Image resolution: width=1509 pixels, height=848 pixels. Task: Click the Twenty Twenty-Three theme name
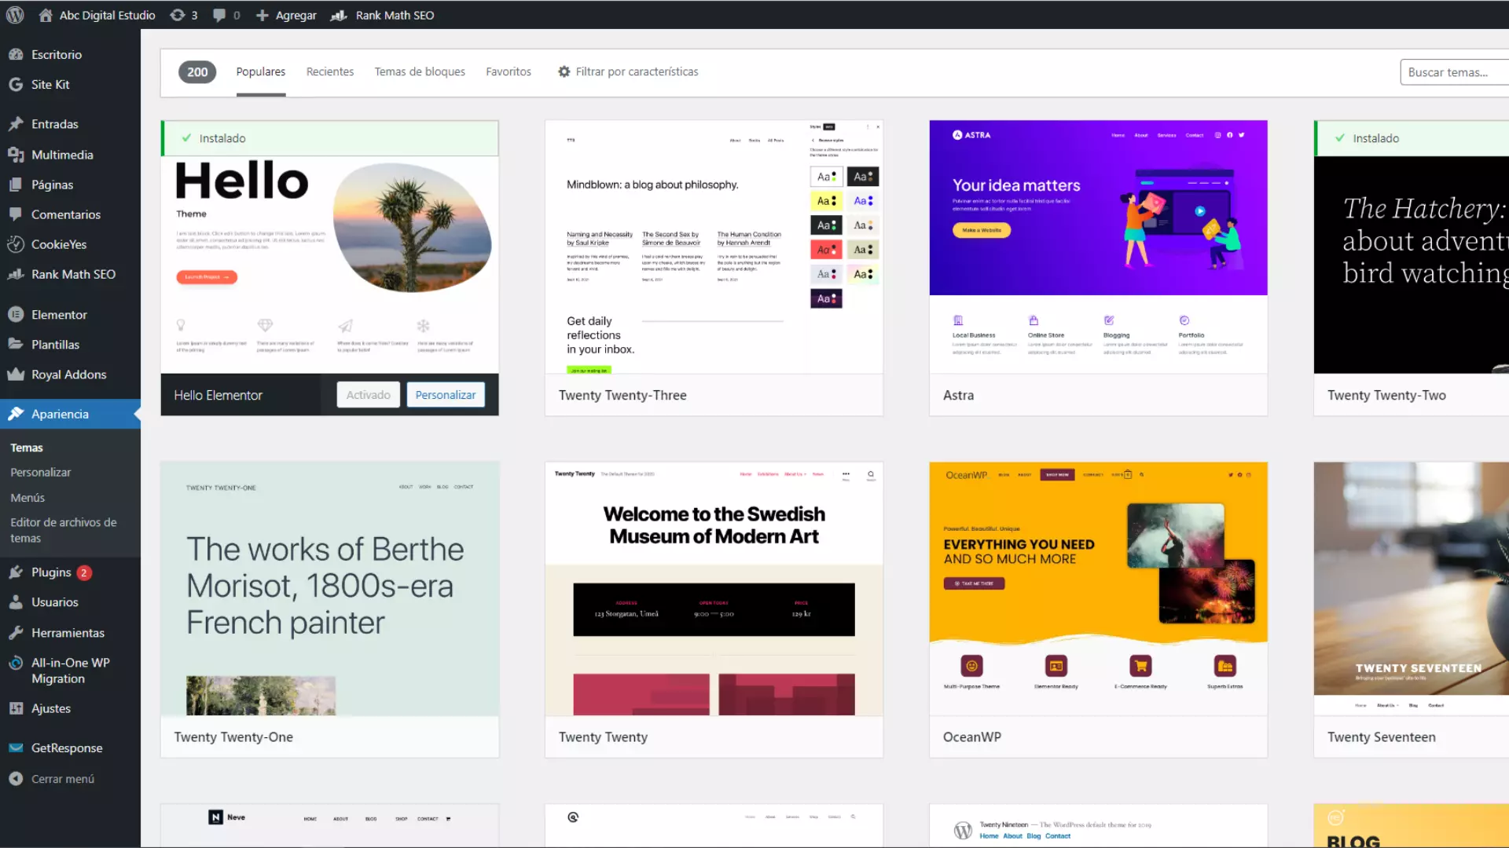622,395
